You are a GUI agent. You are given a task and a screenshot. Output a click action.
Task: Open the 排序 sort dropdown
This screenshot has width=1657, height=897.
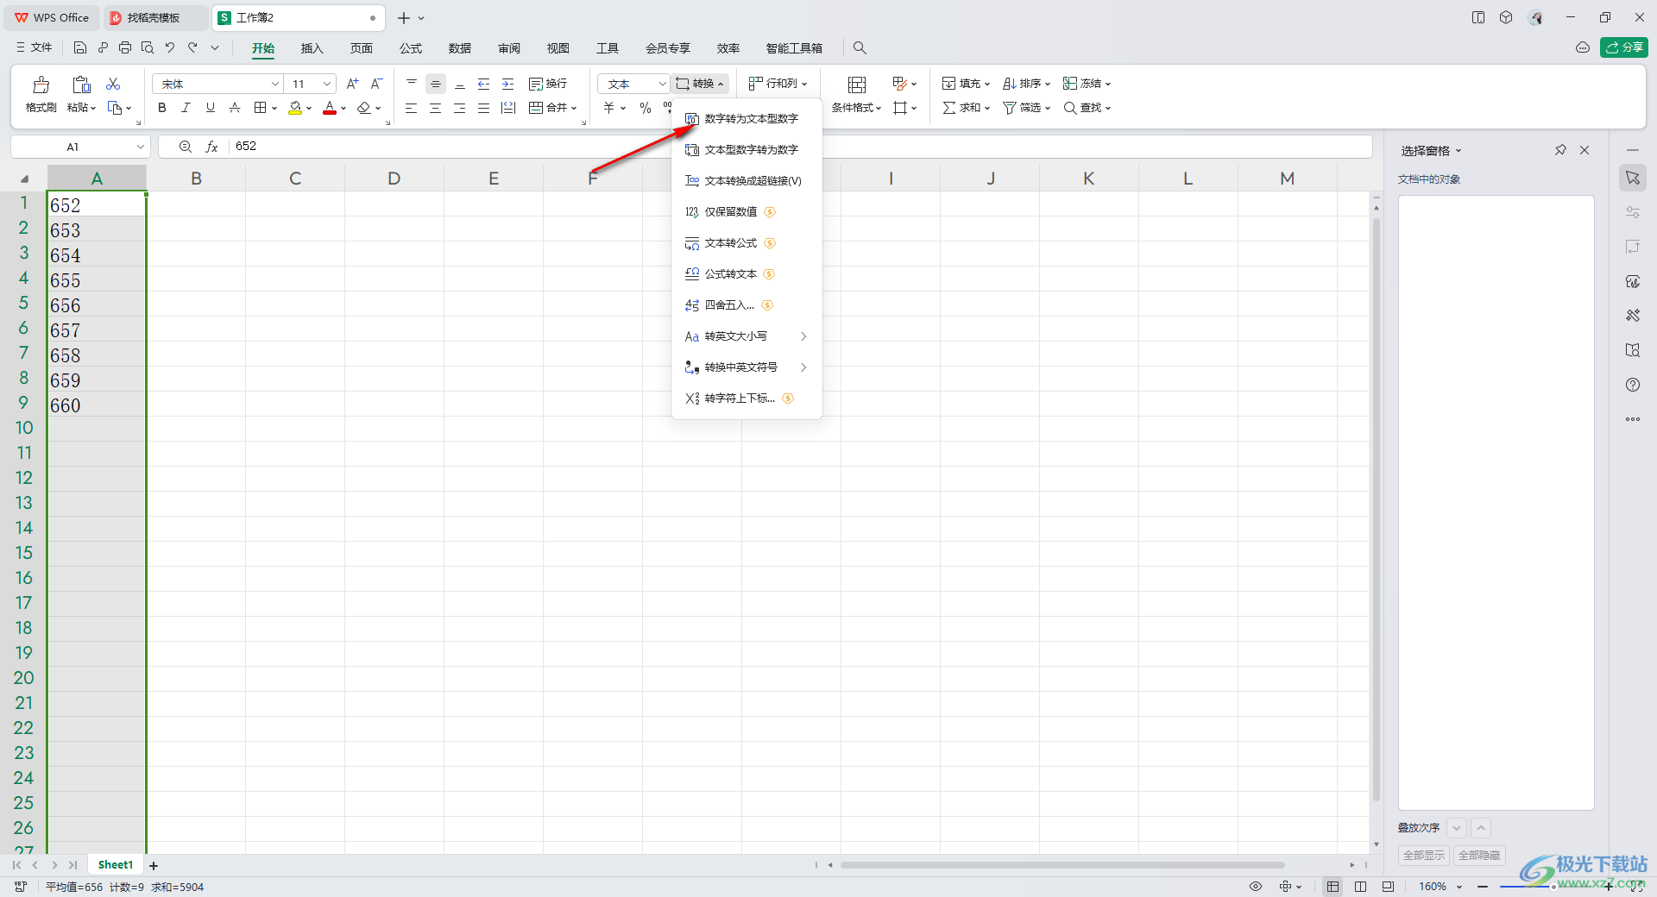tap(1026, 84)
